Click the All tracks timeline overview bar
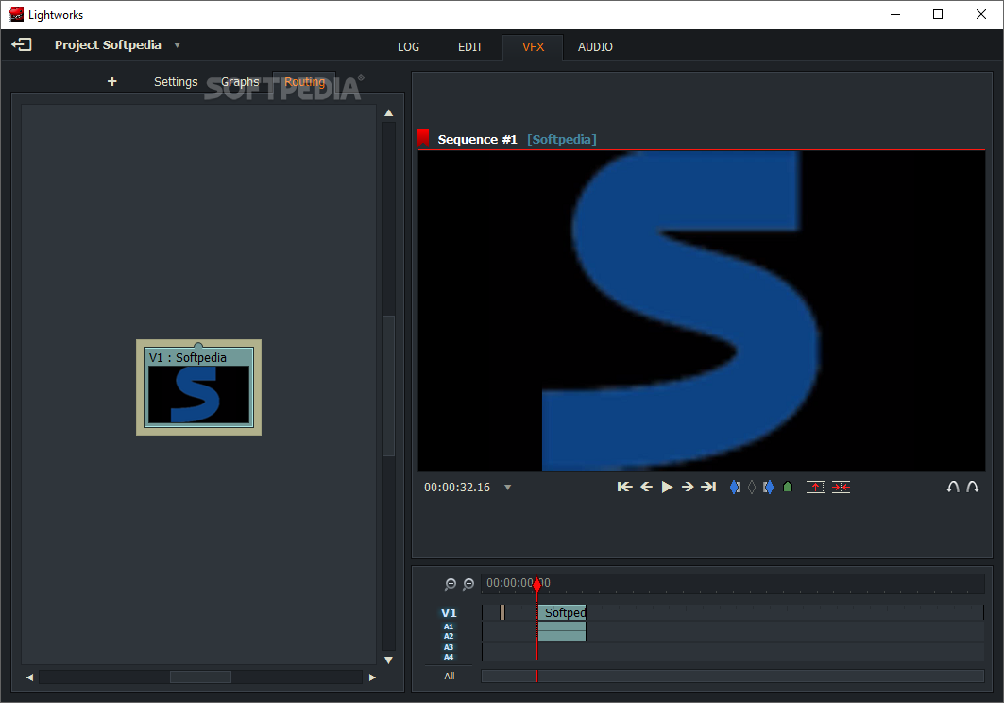This screenshot has height=703, width=1004. point(733,677)
